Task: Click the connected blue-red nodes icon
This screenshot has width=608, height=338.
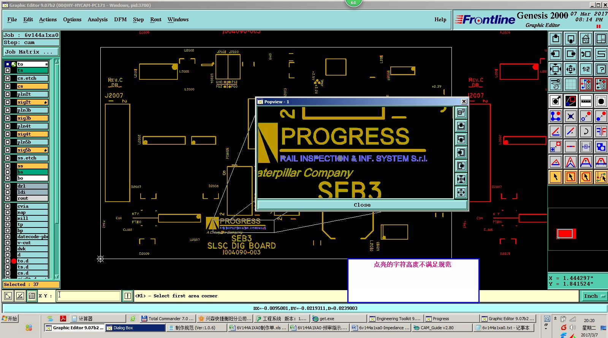Action: click(556, 116)
